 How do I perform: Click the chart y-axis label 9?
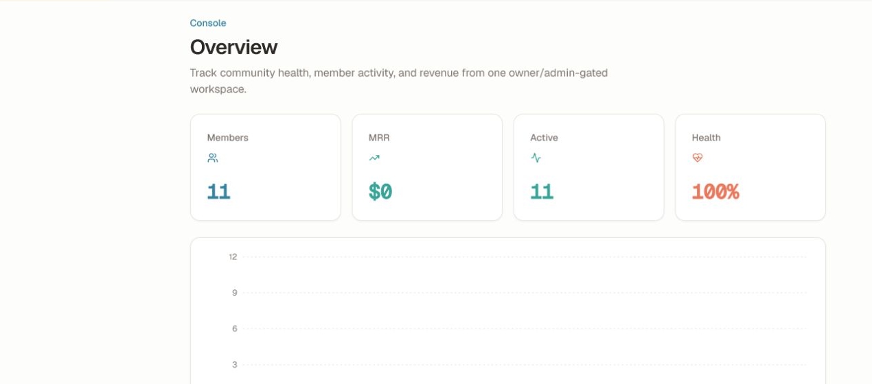tap(235, 293)
